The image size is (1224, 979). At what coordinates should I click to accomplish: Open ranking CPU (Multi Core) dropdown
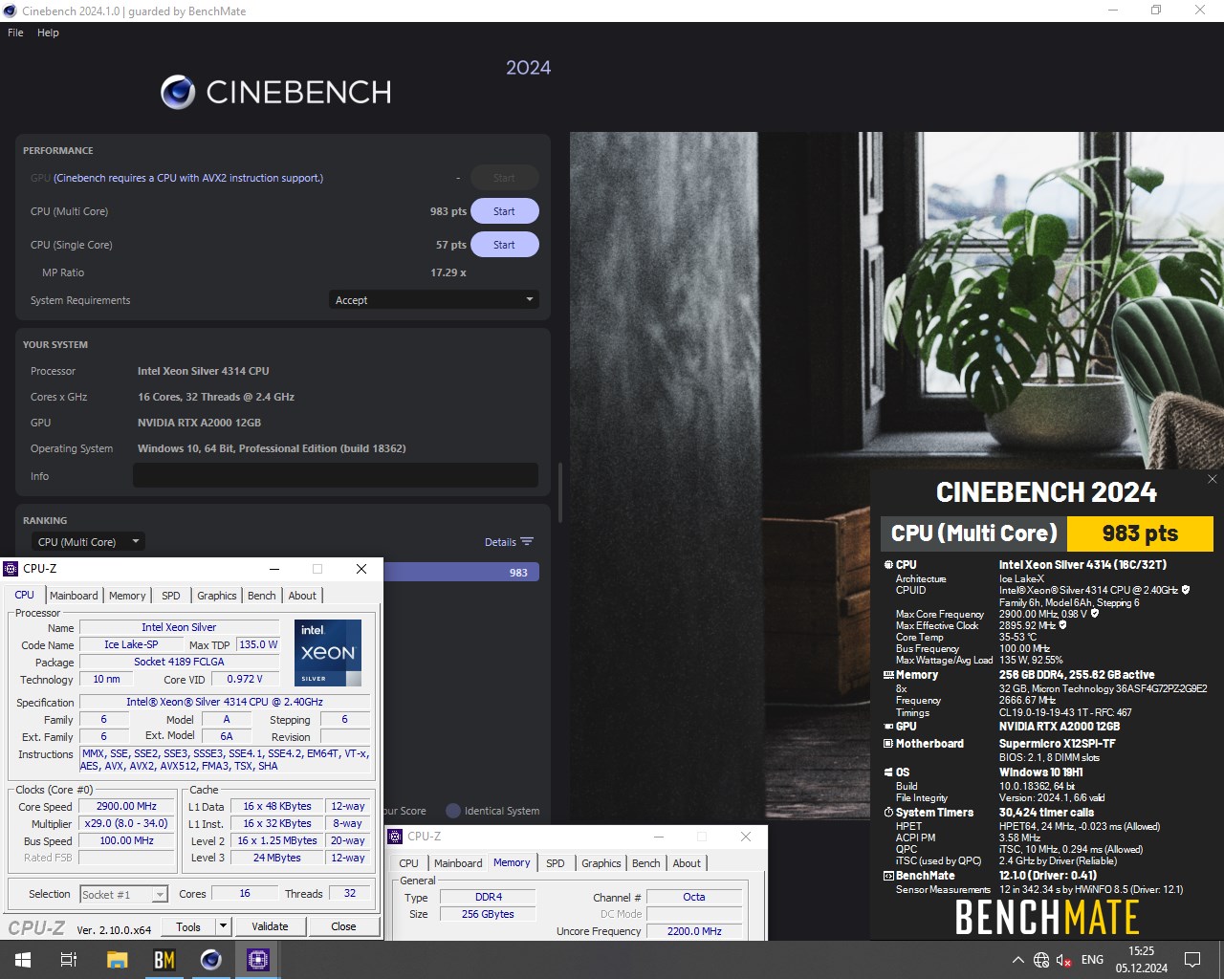pyautogui.click(x=88, y=542)
